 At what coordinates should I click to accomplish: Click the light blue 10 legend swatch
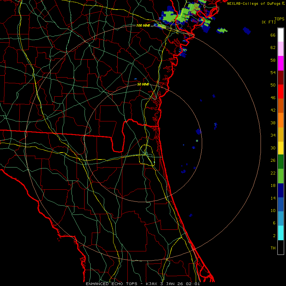click(281, 219)
